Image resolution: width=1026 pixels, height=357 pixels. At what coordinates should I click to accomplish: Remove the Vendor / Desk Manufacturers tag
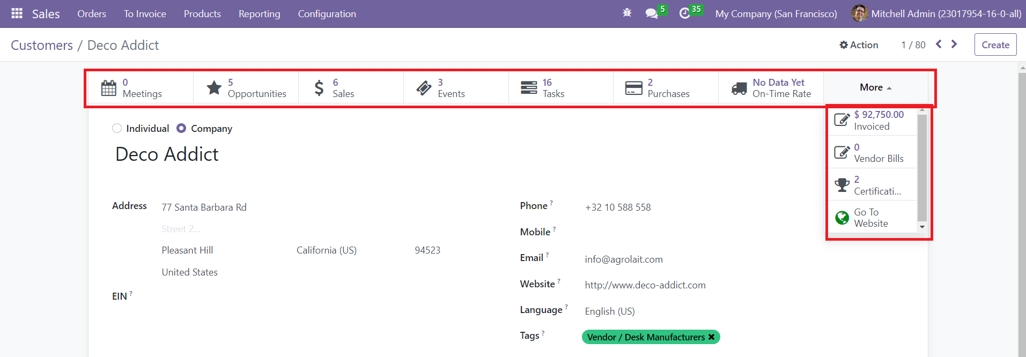tap(711, 337)
